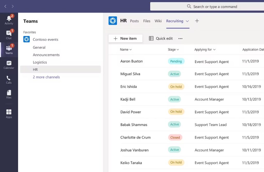Image resolution: width=264 pixels, height=172 pixels.
Task: Open more list options via the ellipsis
Action: 180,38
